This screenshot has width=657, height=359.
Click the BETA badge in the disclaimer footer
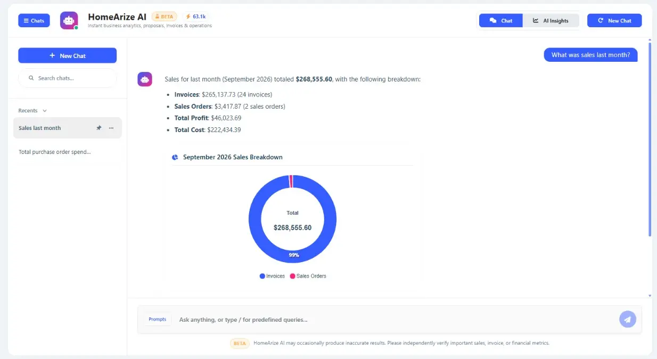point(240,343)
